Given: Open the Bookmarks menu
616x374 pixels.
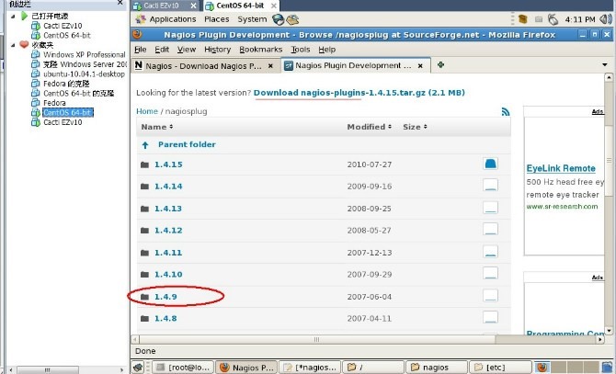Looking at the screenshot, I should click(x=260, y=50).
